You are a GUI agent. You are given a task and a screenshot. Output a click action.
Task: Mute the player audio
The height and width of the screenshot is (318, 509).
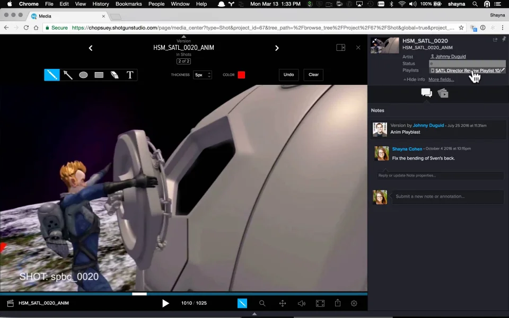[x=302, y=303]
